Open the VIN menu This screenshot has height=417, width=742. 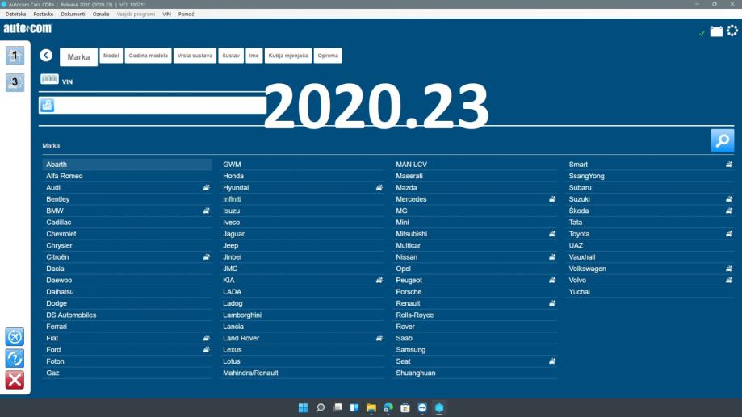166,15
